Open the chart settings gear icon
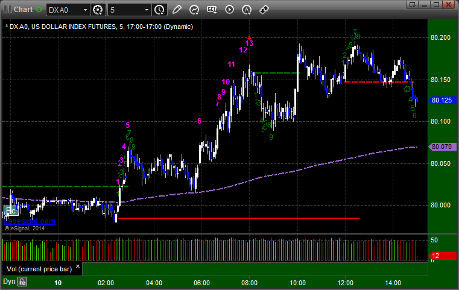This screenshot has width=459, height=290. pos(98,10)
